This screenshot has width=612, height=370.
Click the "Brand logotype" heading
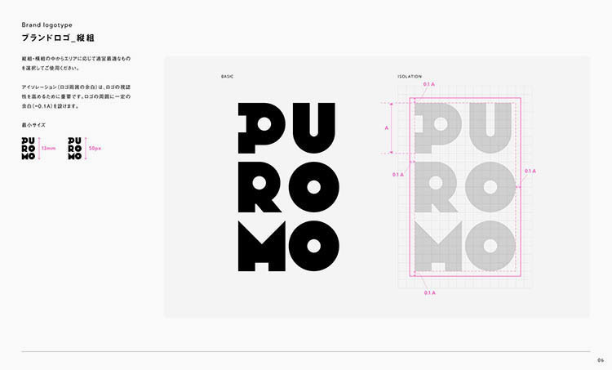click(x=47, y=25)
